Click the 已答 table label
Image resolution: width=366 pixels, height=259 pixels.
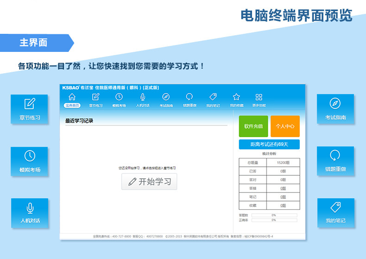tap(253, 171)
